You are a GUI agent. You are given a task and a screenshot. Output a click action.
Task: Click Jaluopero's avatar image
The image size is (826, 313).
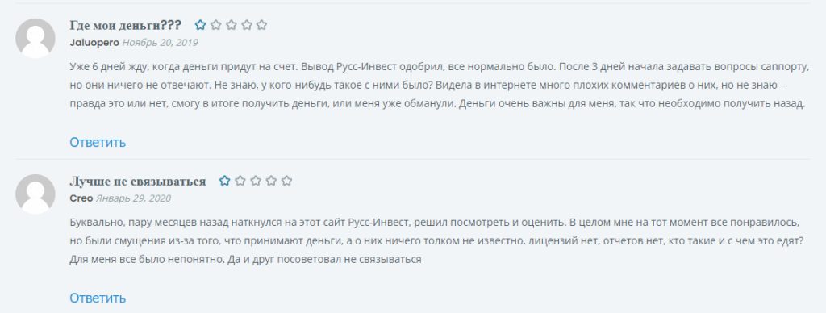pyautogui.click(x=35, y=38)
